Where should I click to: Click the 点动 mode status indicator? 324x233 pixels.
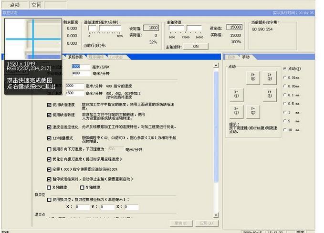[x=15, y=5]
